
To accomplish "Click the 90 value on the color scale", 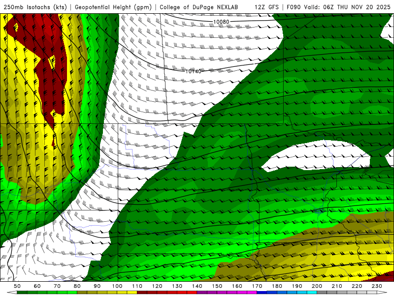I will (x=97, y=286).
